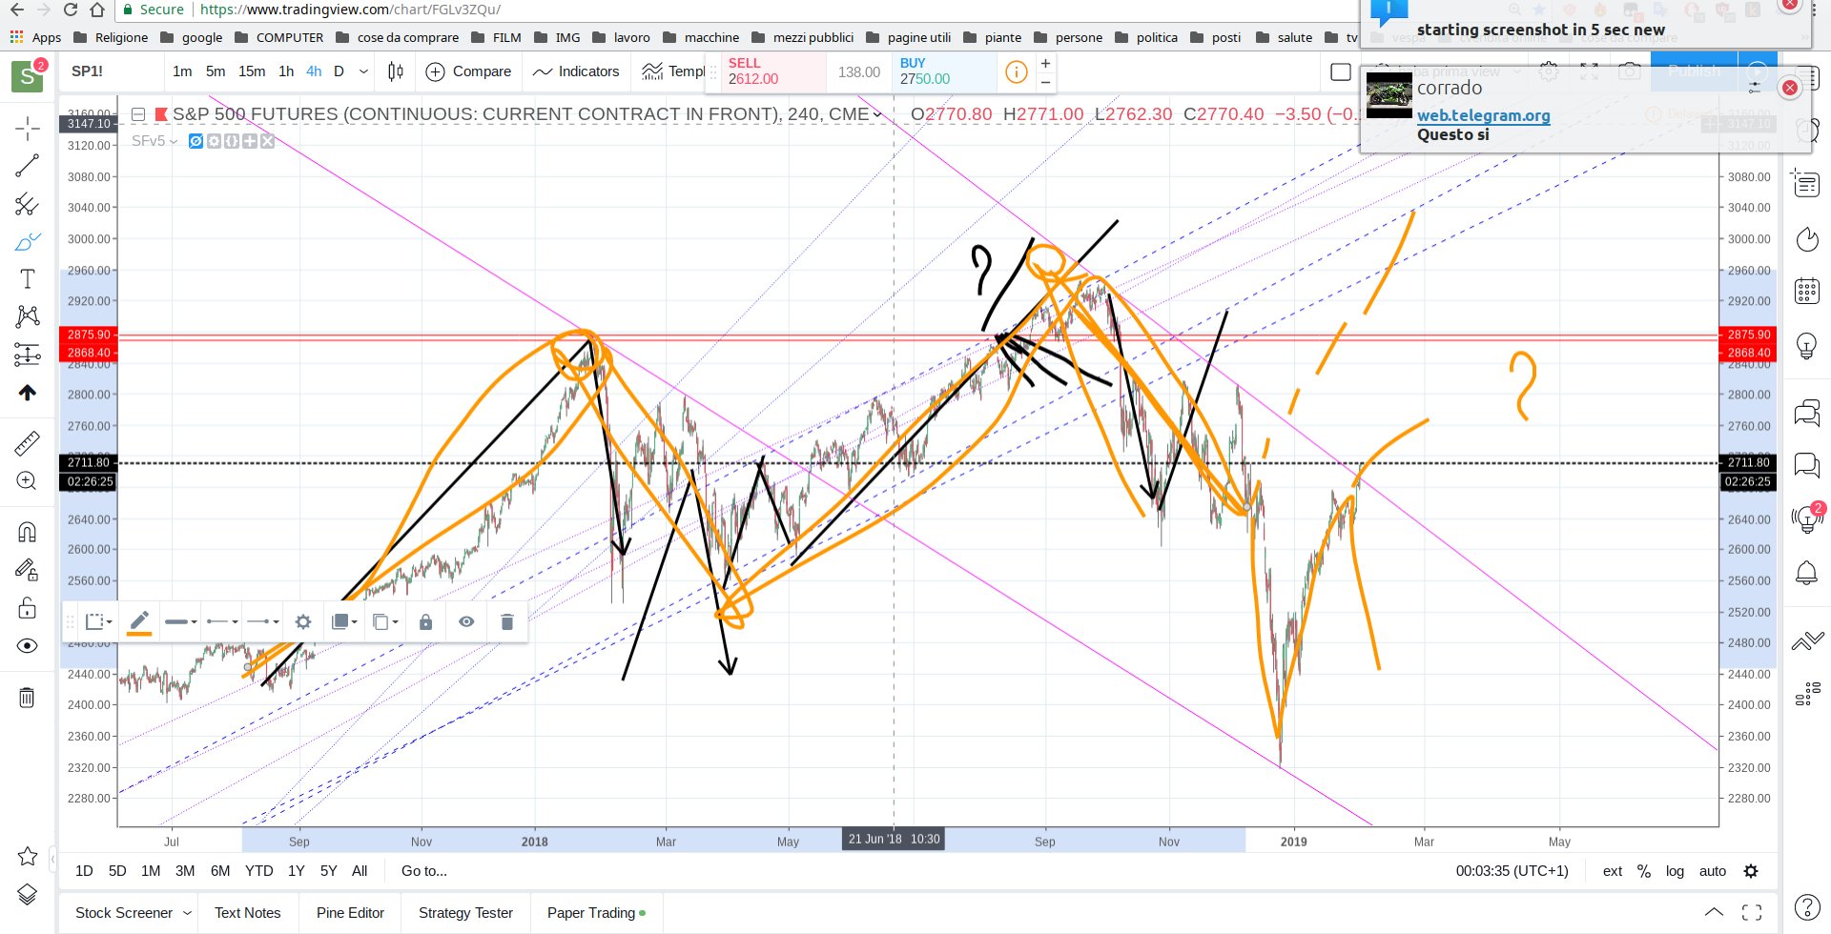Open the Text Notes tab

coord(248,913)
